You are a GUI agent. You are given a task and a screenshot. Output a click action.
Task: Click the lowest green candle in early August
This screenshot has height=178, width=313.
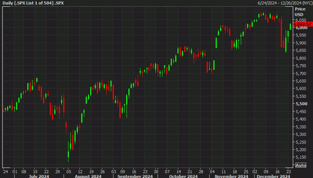click(x=68, y=156)
